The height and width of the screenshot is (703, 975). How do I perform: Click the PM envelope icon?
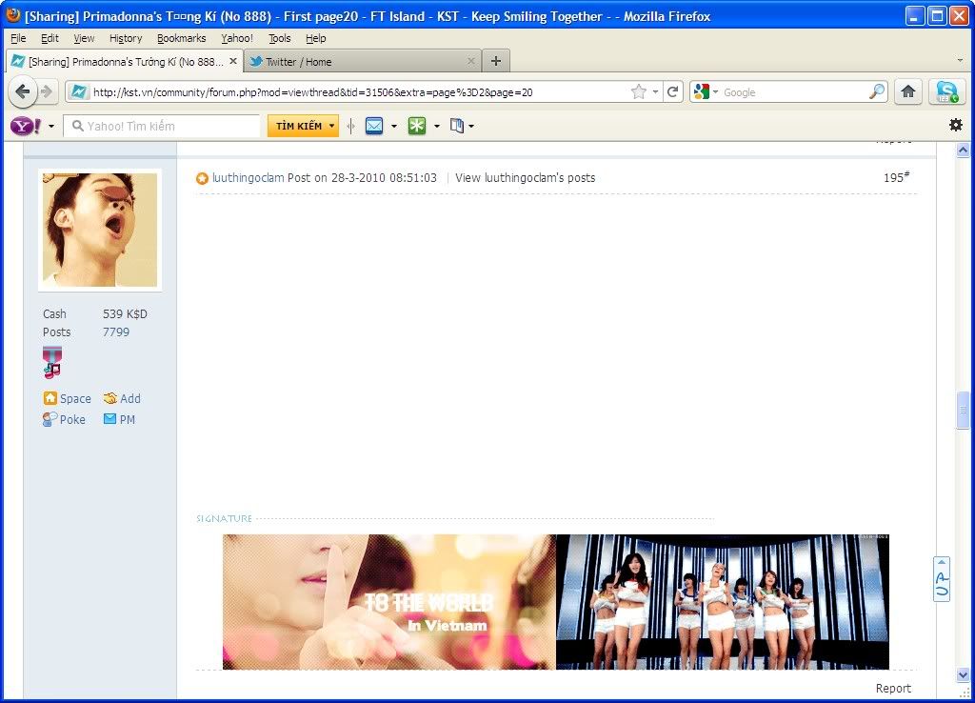[110, 419]
